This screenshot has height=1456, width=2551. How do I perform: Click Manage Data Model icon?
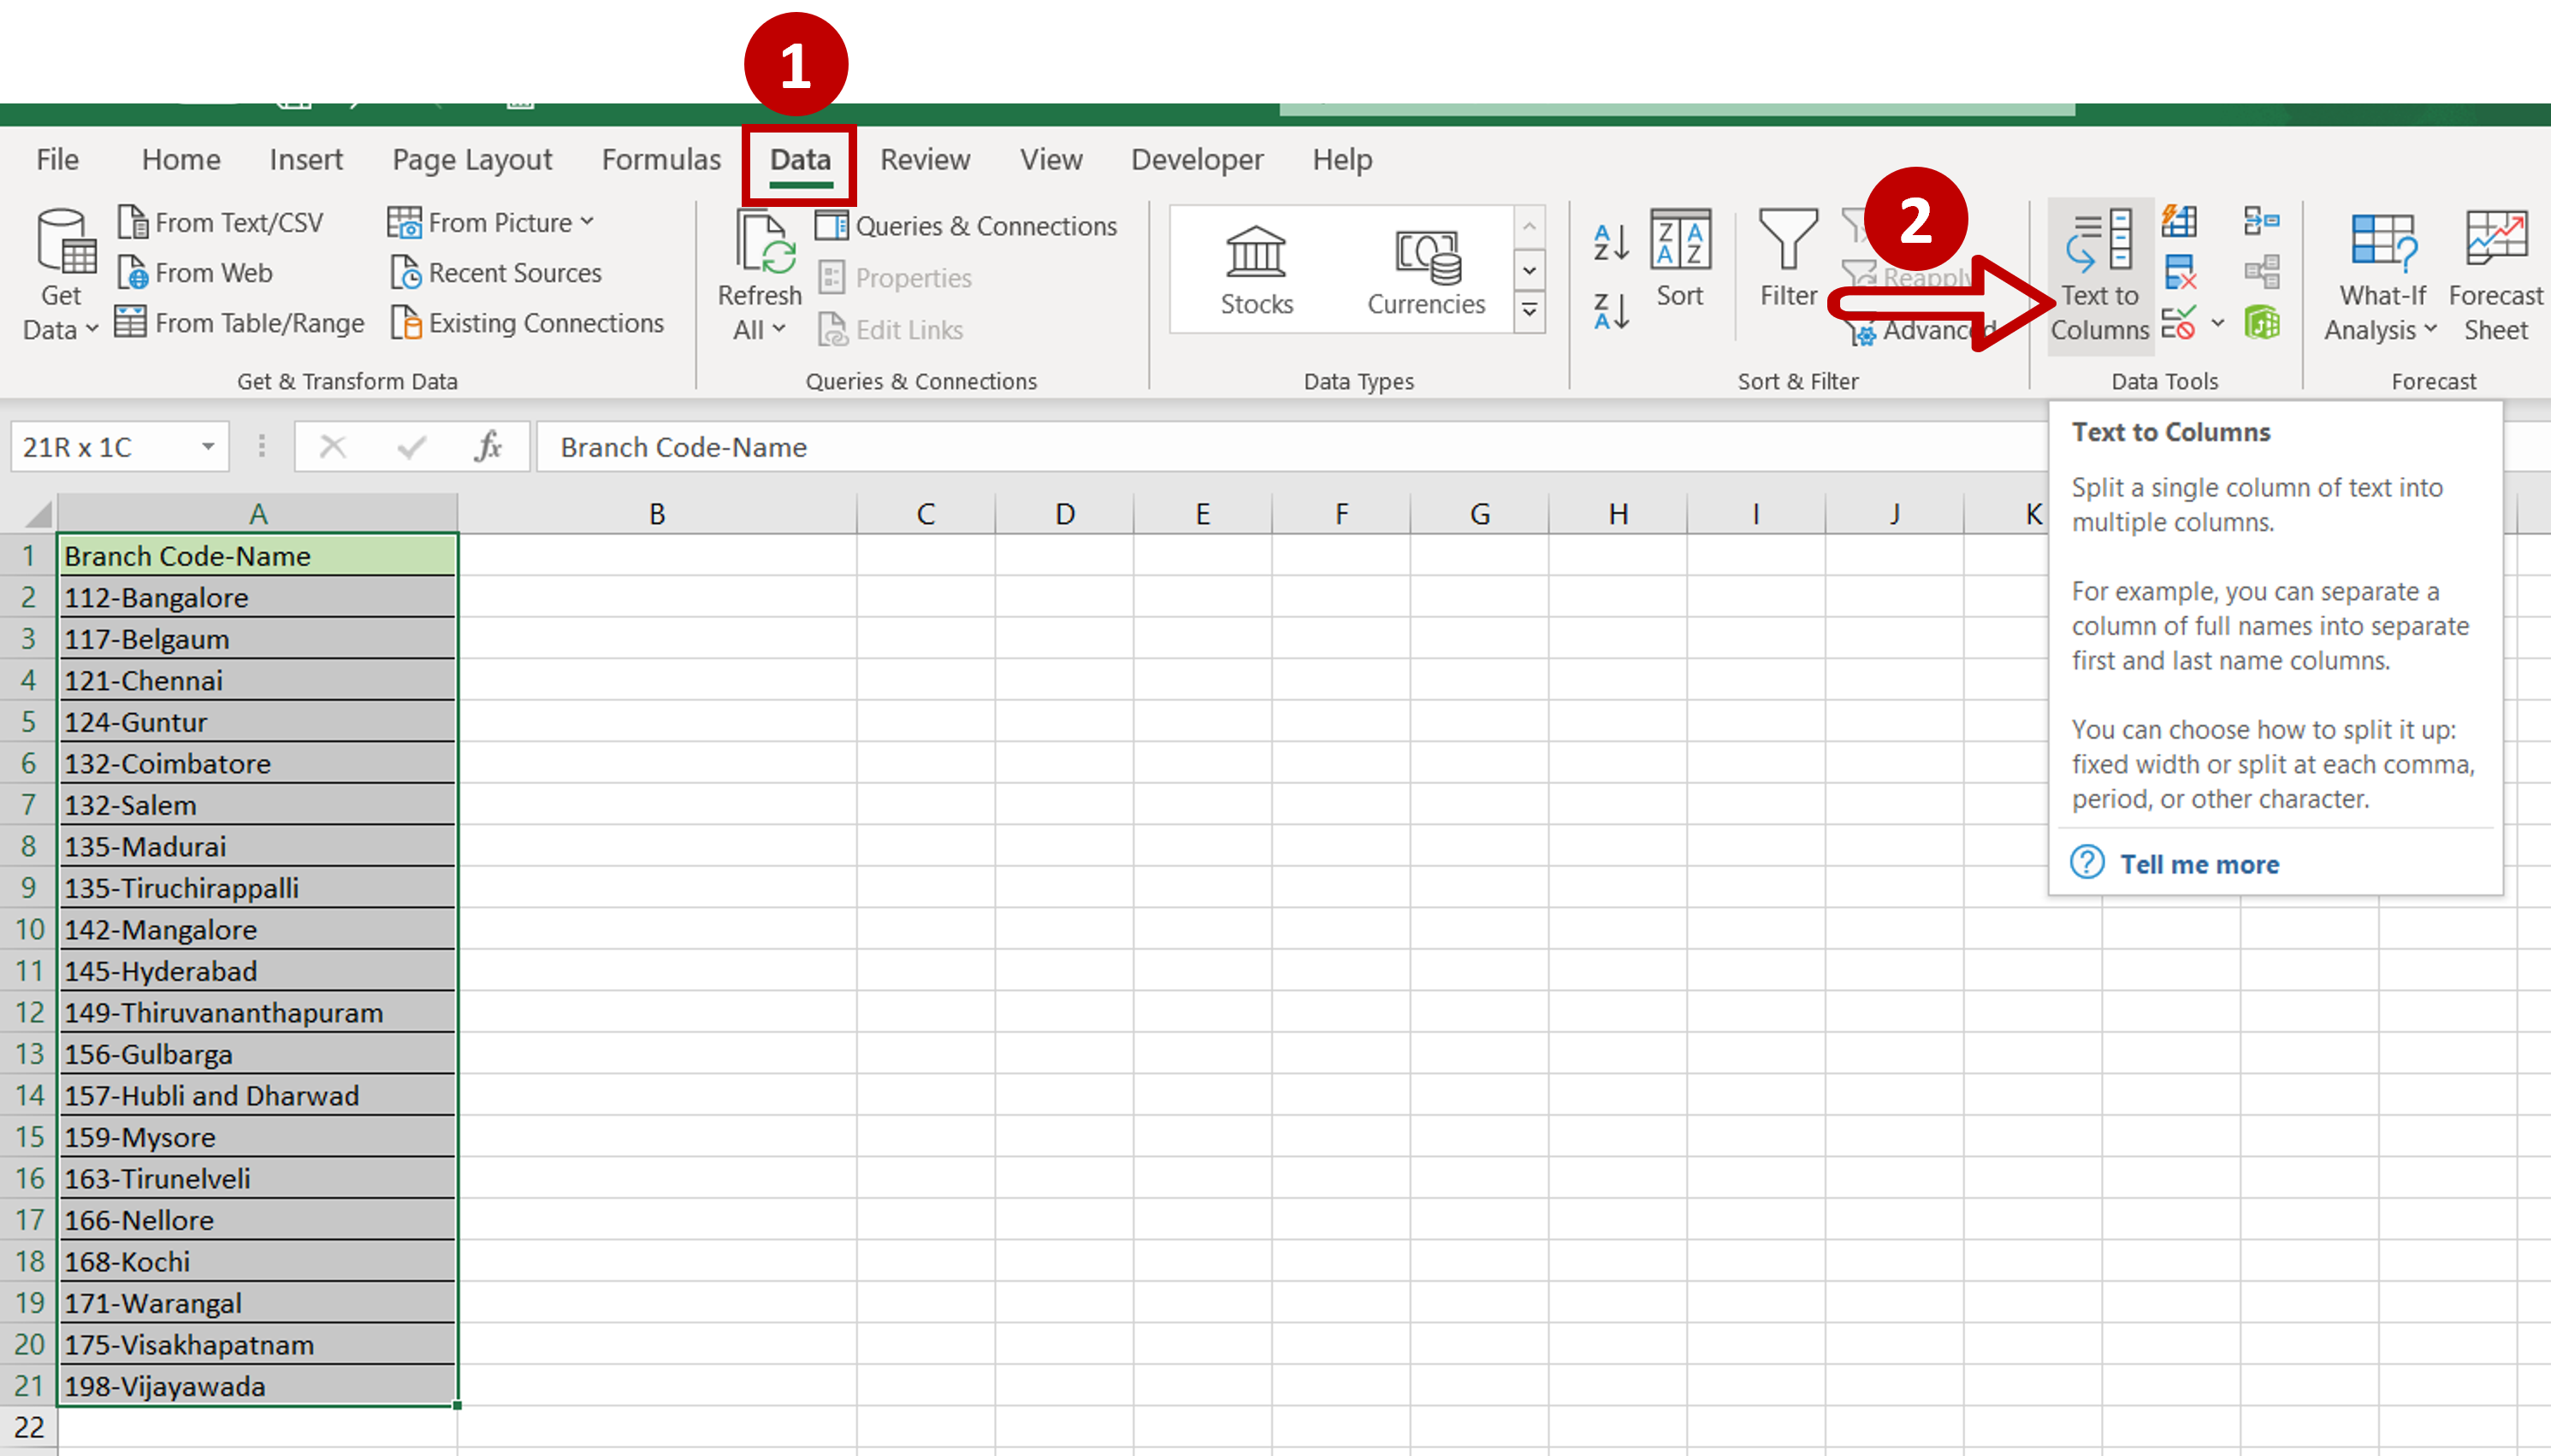2261,322
